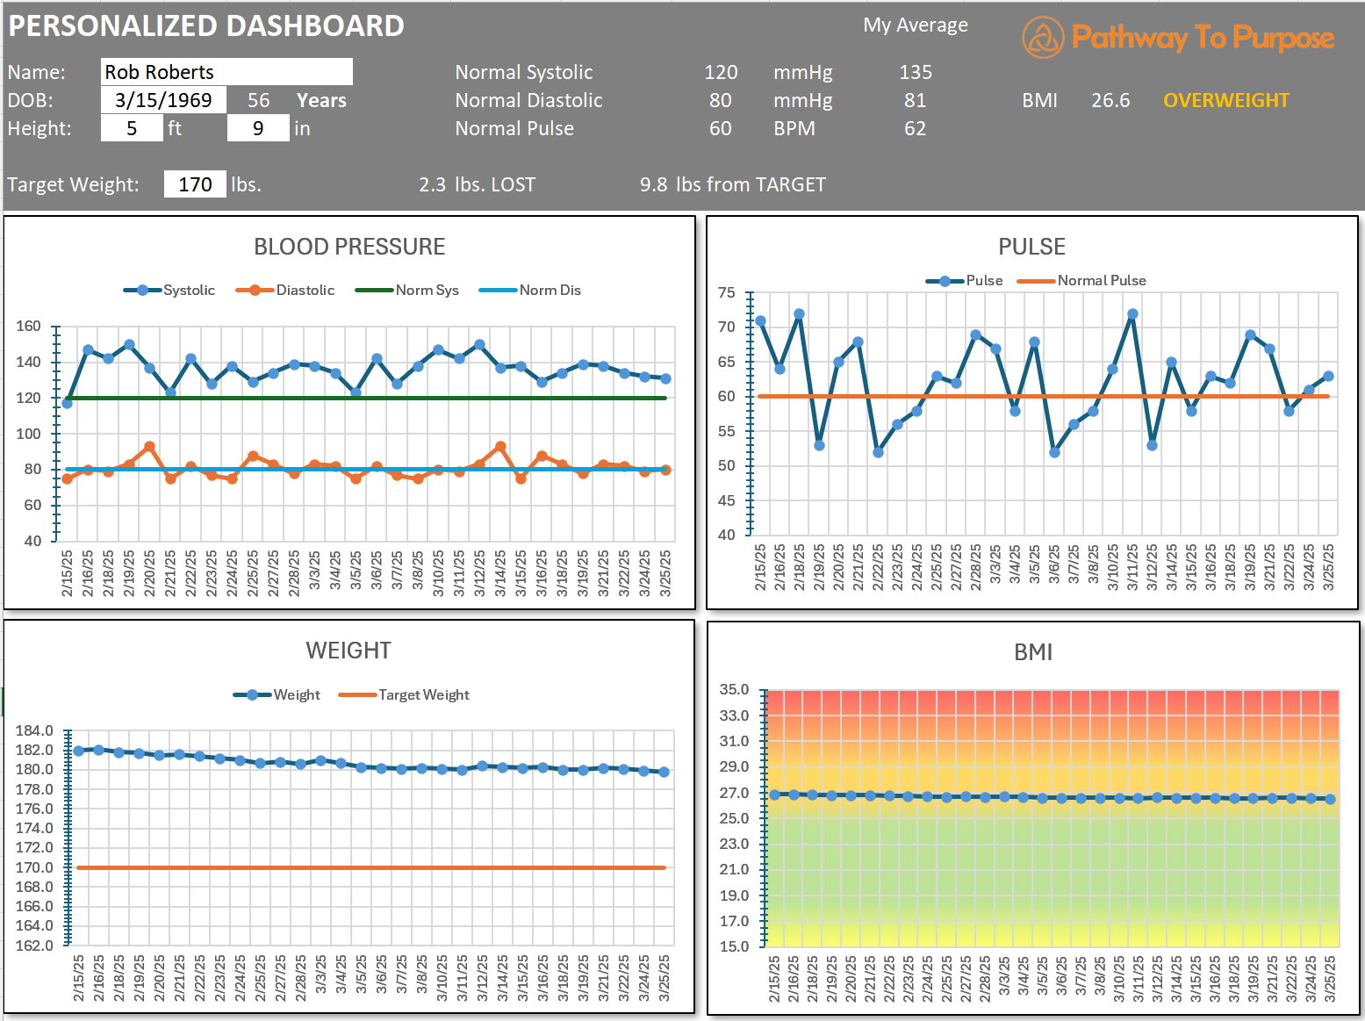The width and height of the screenshot is (1365, 1021).
Task: Select the Target Weight line legend icon
Action: 358,694
